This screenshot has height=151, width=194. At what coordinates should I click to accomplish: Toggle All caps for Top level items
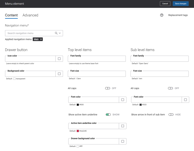pyautogui.click(x=108, y=88)
